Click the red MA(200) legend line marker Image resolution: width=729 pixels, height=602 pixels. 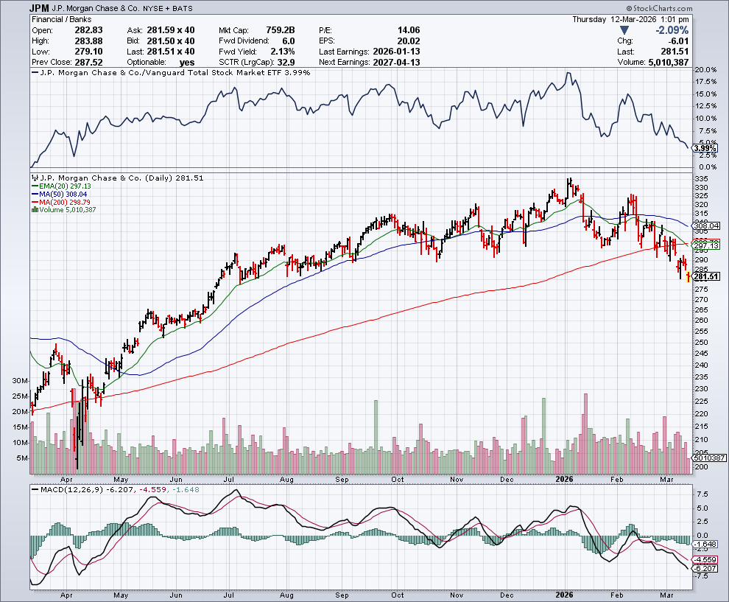(x=32, y=202)
